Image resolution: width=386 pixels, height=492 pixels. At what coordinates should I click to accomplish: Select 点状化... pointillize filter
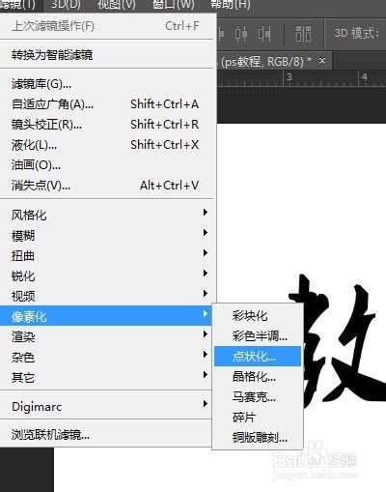point(258,357)
